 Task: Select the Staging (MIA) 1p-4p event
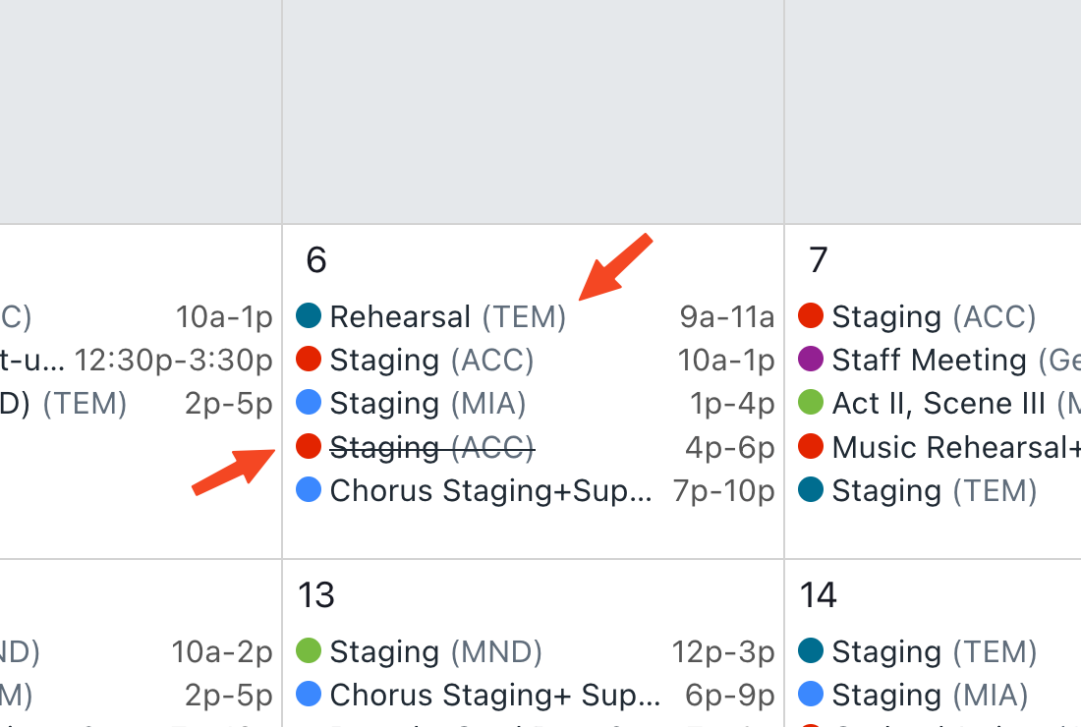535,403
